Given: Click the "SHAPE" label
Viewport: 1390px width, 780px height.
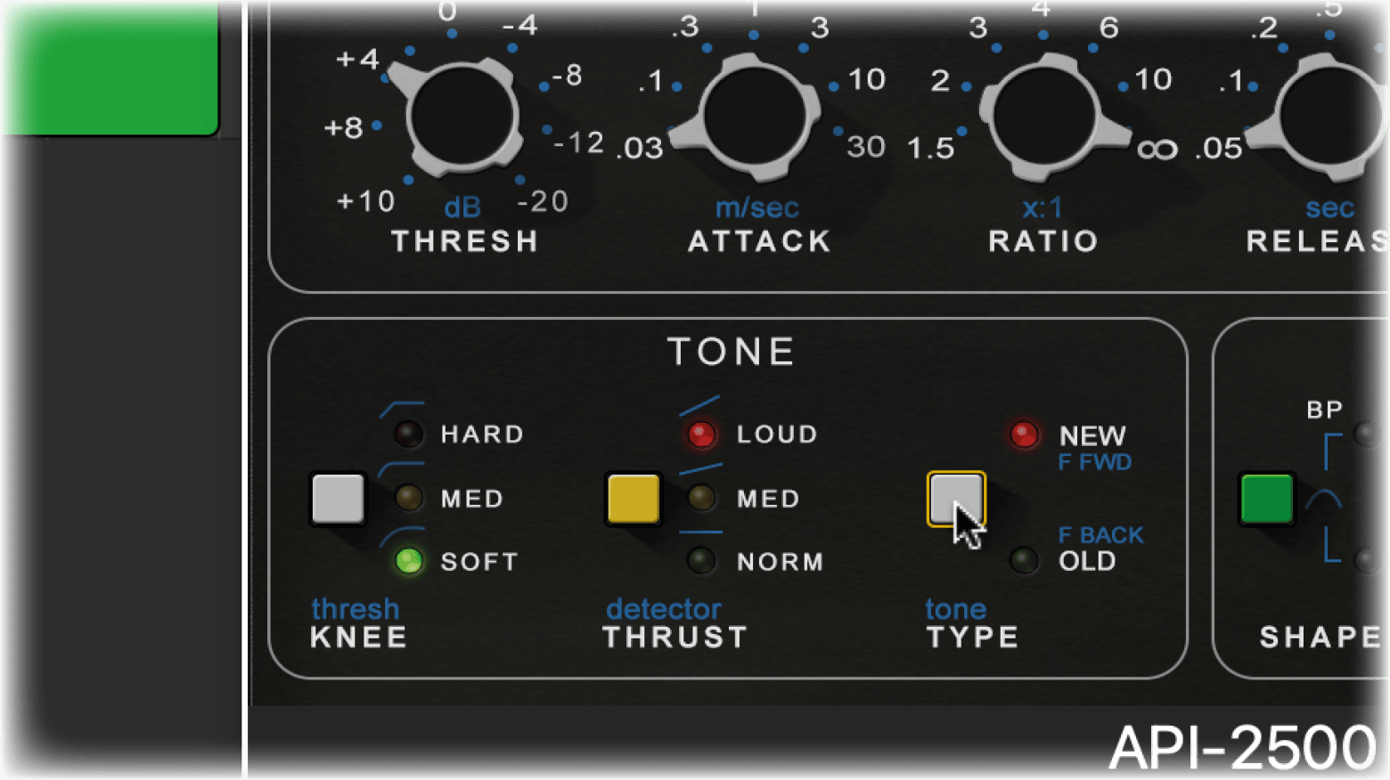Looking at the screenshot, I should click(1321, 638).
